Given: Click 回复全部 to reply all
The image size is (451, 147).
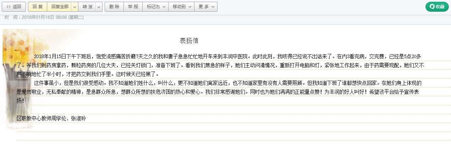Looking at the screenshot, I should point(59,7).
